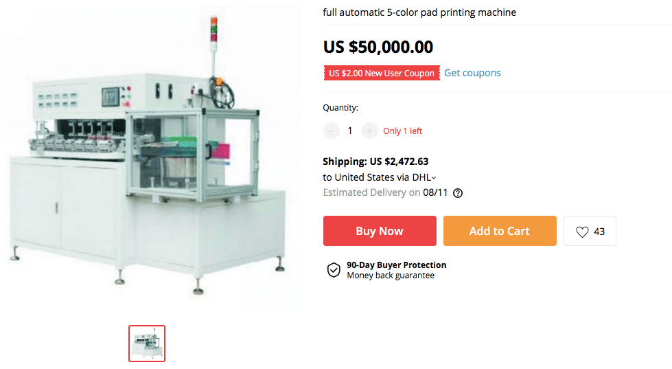Click the Add to Cart button

pos(500,231)
